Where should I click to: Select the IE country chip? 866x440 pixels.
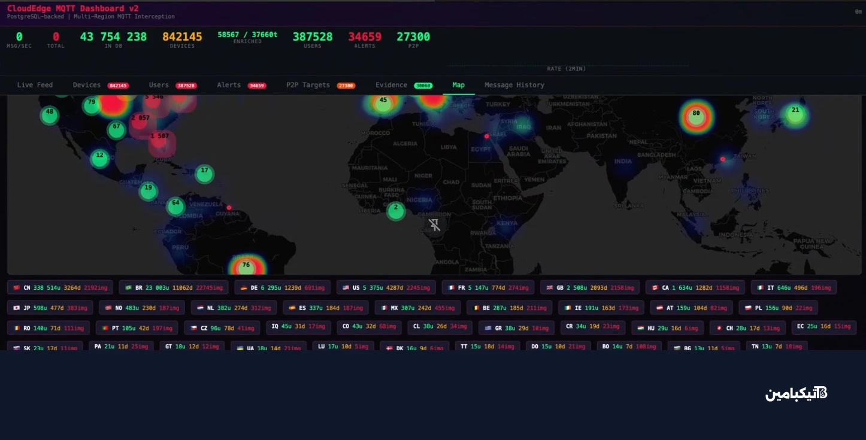(x=602, y=308)
